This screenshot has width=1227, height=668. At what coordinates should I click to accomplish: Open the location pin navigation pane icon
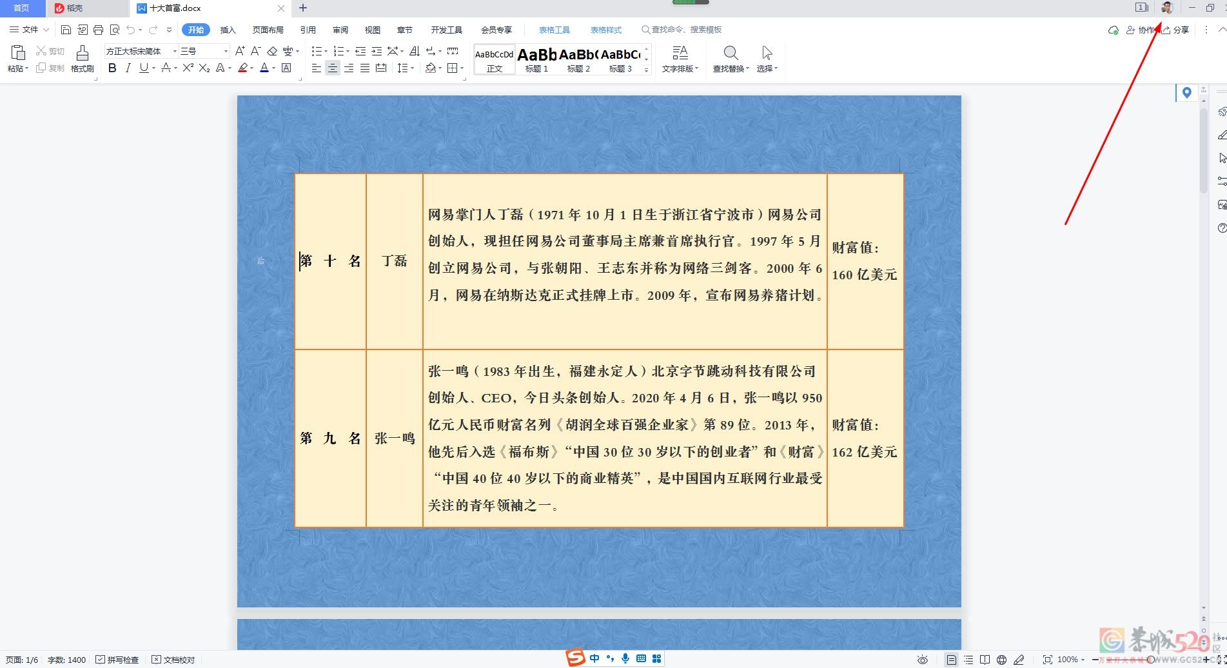[1186, 93]
